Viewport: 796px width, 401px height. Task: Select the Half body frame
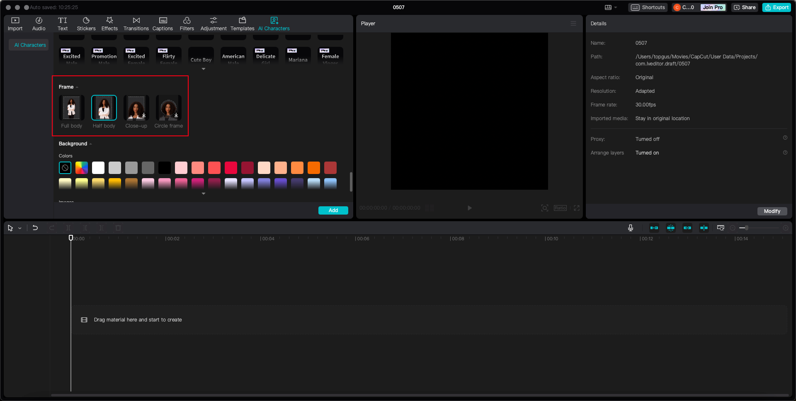(x=104, y=108)
